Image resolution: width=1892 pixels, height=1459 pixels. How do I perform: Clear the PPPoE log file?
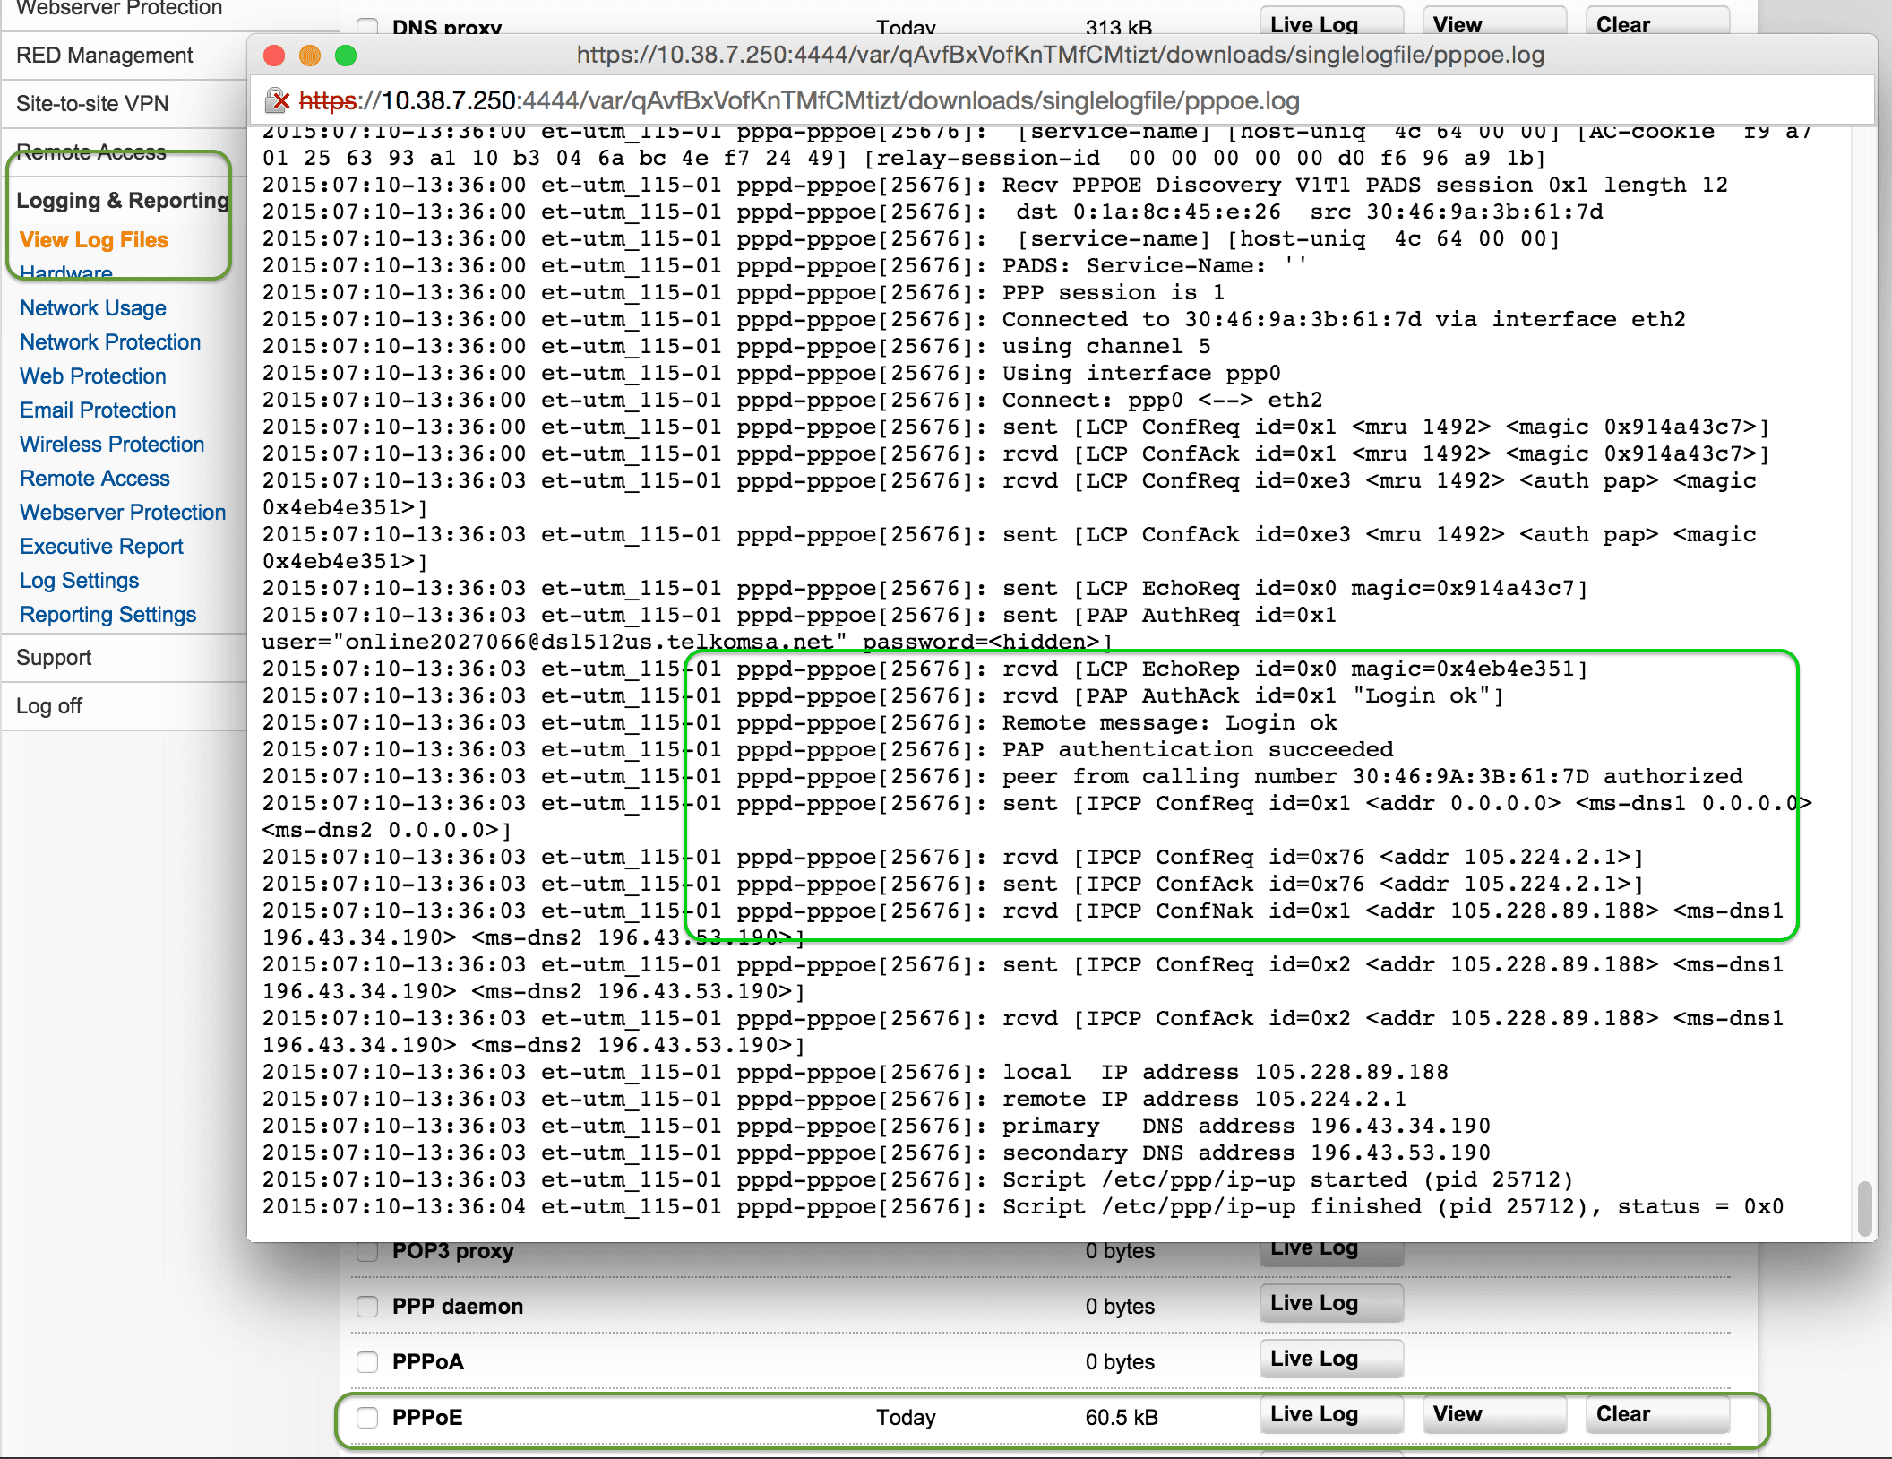click(1657, 1414)
